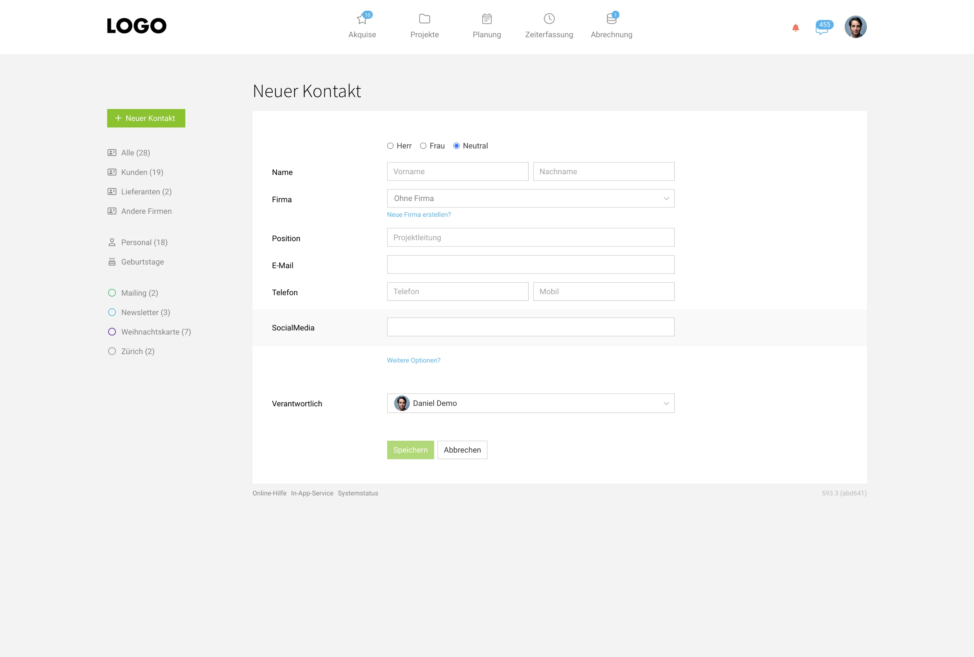
Task: Open the red notification bell
Action: 795,28
